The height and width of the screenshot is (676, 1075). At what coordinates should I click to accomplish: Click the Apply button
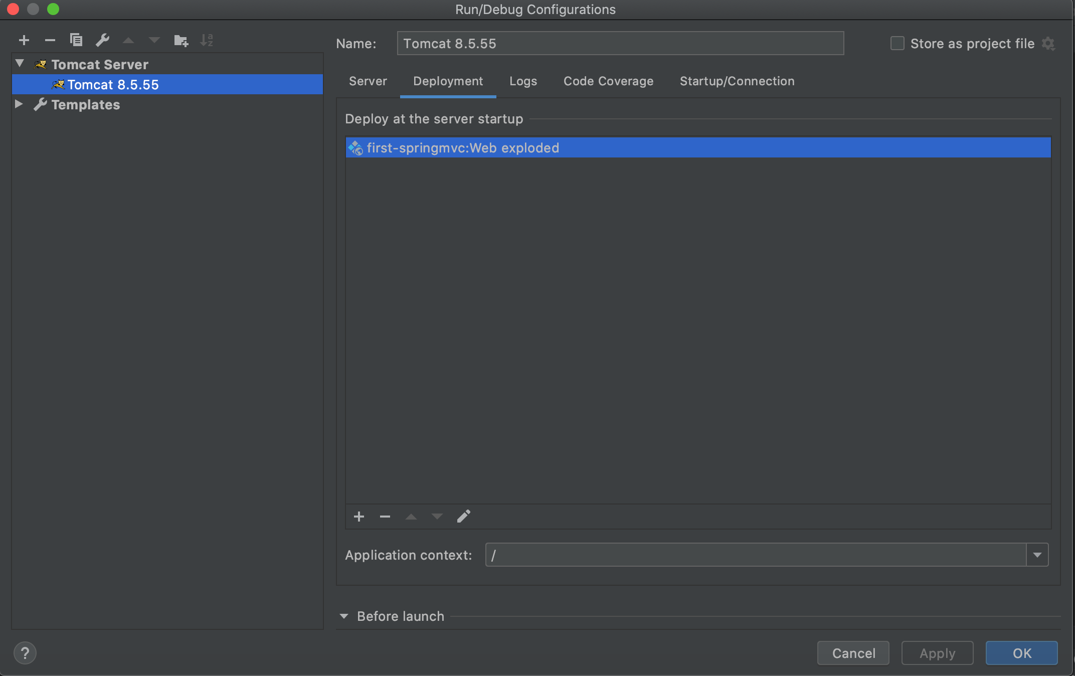(x=938, y=653)
